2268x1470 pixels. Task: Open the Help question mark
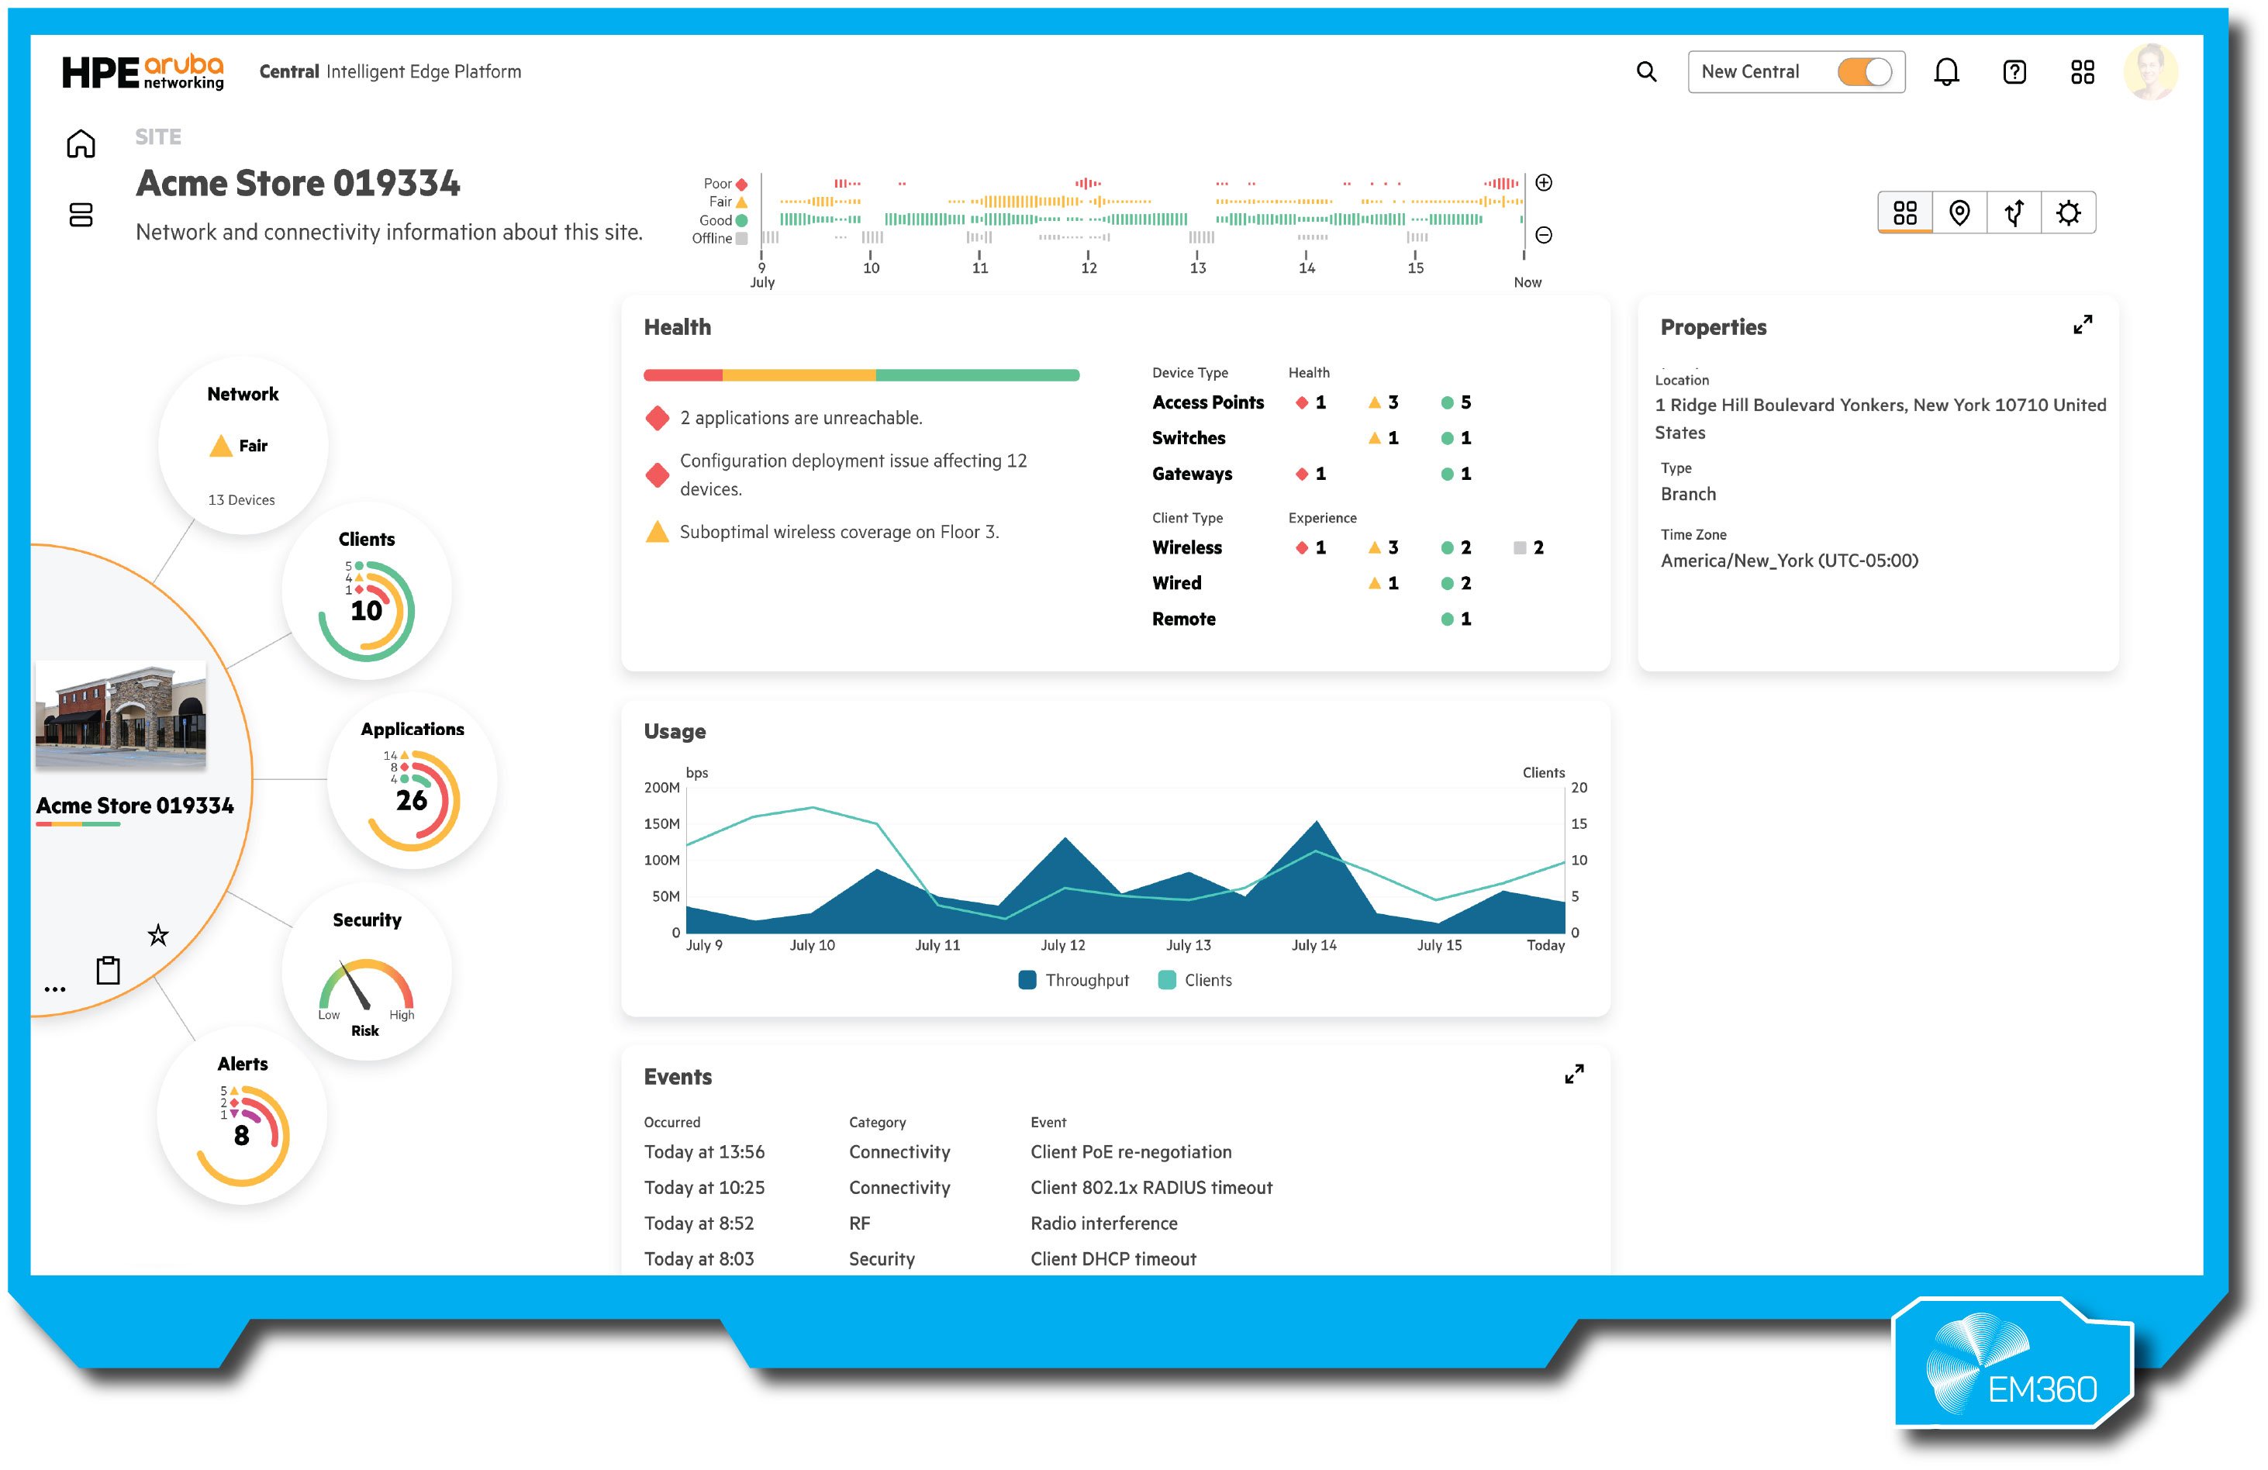pos(2015,71)
